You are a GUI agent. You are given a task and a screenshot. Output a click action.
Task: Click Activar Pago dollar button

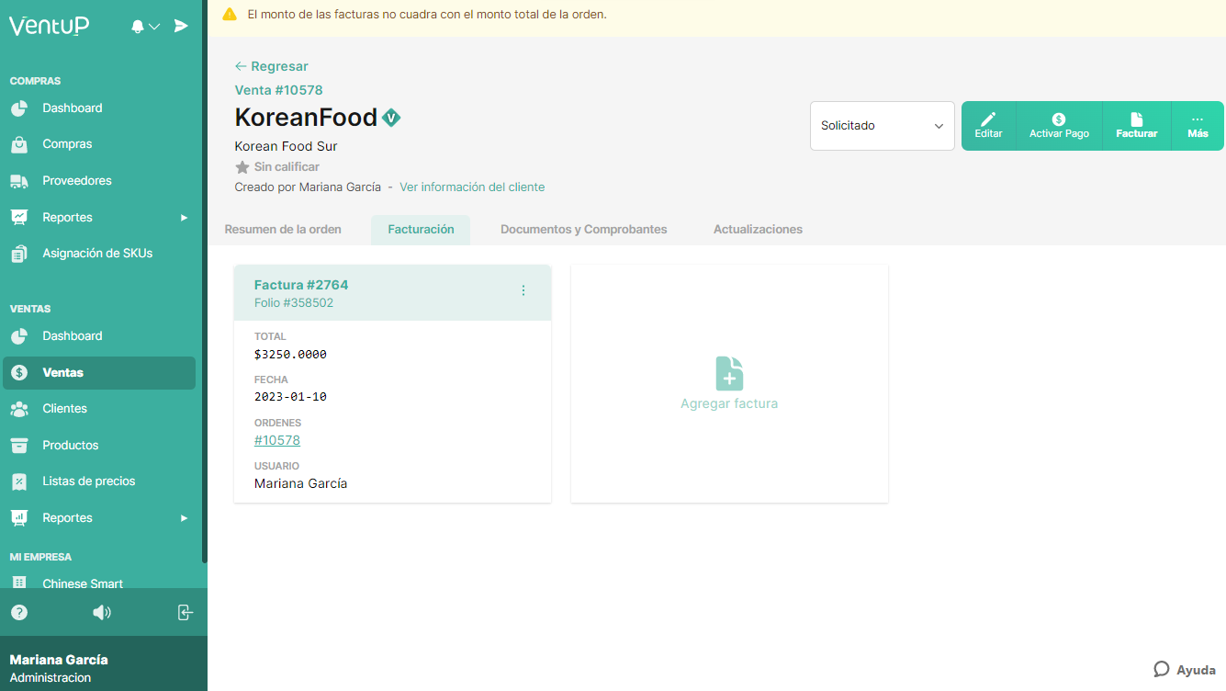1059,126
